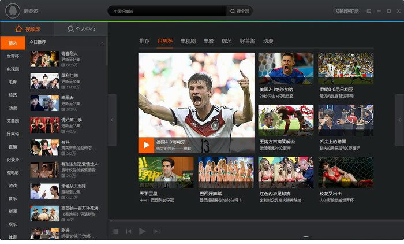Image resolution: width=404 pixels, height=244 pixels.
Task: Switch to the 电视剧 top tab
Action: pos(188,41)
